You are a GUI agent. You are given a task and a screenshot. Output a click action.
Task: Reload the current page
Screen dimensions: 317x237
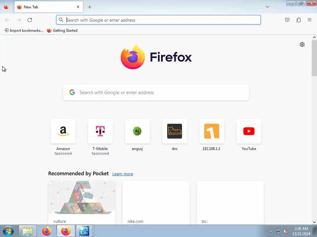[x=30, y=20]
